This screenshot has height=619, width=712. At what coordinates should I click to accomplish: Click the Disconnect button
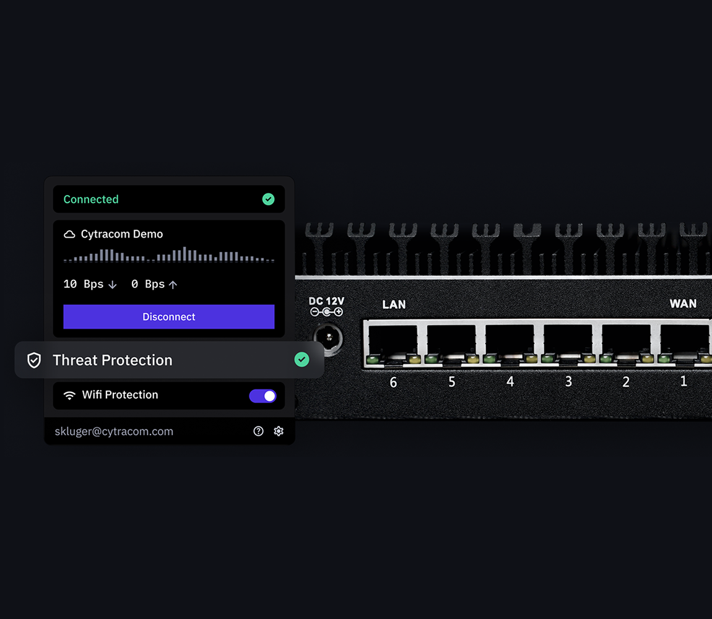pos(168,316)
